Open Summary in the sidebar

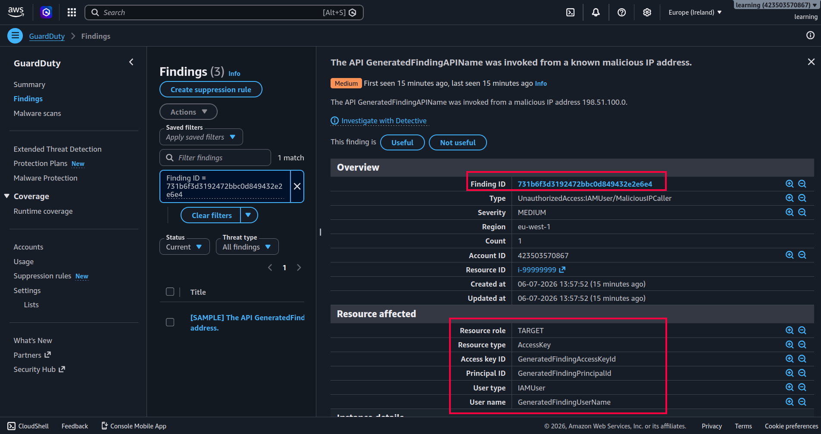[x=29, y=84]
